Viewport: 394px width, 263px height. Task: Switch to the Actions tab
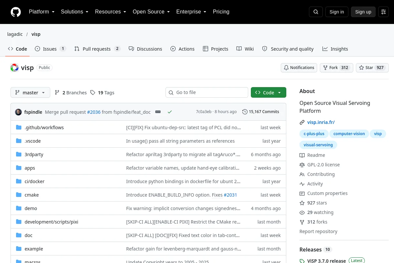(x=183, y=49)
